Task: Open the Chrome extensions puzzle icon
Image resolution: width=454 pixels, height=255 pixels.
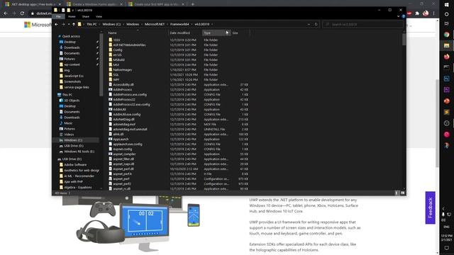Action: (x=417, y=13)
